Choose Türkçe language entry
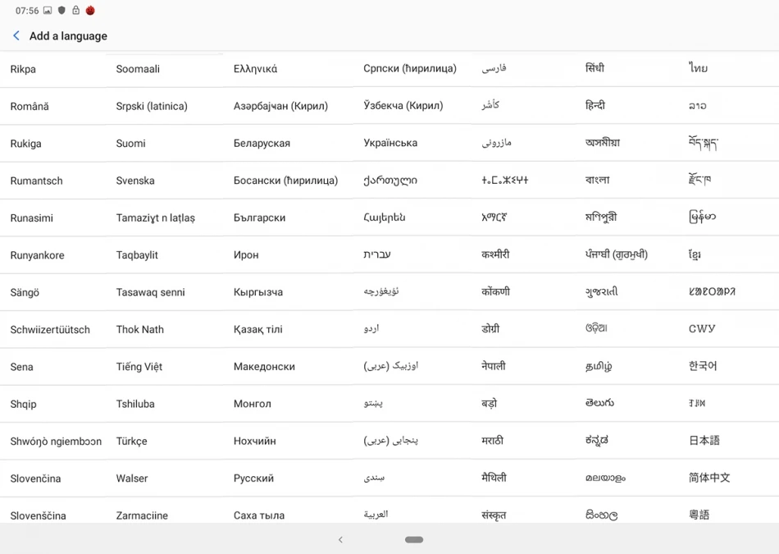The height and width of the screenshot is (554, 779). [x=132, y=441]
